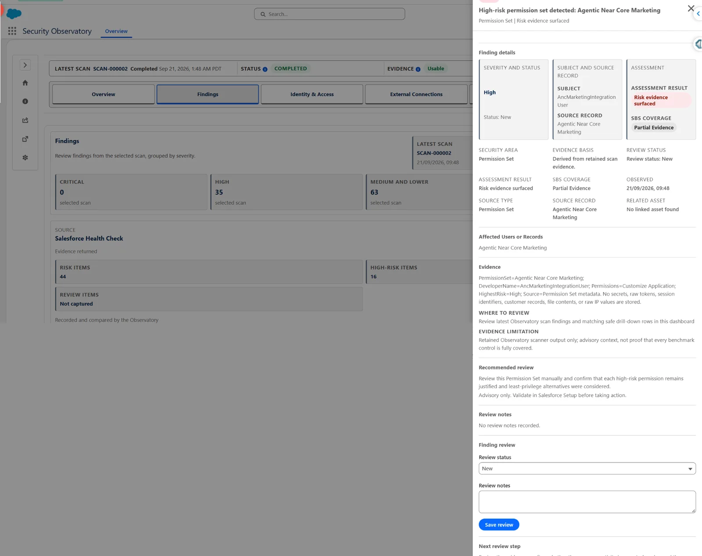This screenshot has height=556, width=702.
Task: Click the Salesforce Health Check heading
Action: coord(89,238)
